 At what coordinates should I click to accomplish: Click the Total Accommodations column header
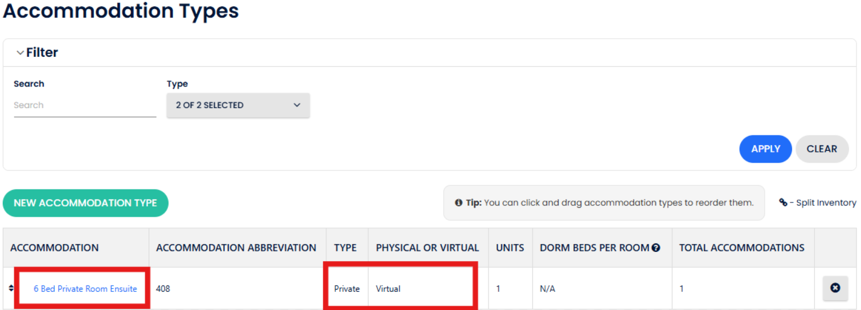coord(742,248)
